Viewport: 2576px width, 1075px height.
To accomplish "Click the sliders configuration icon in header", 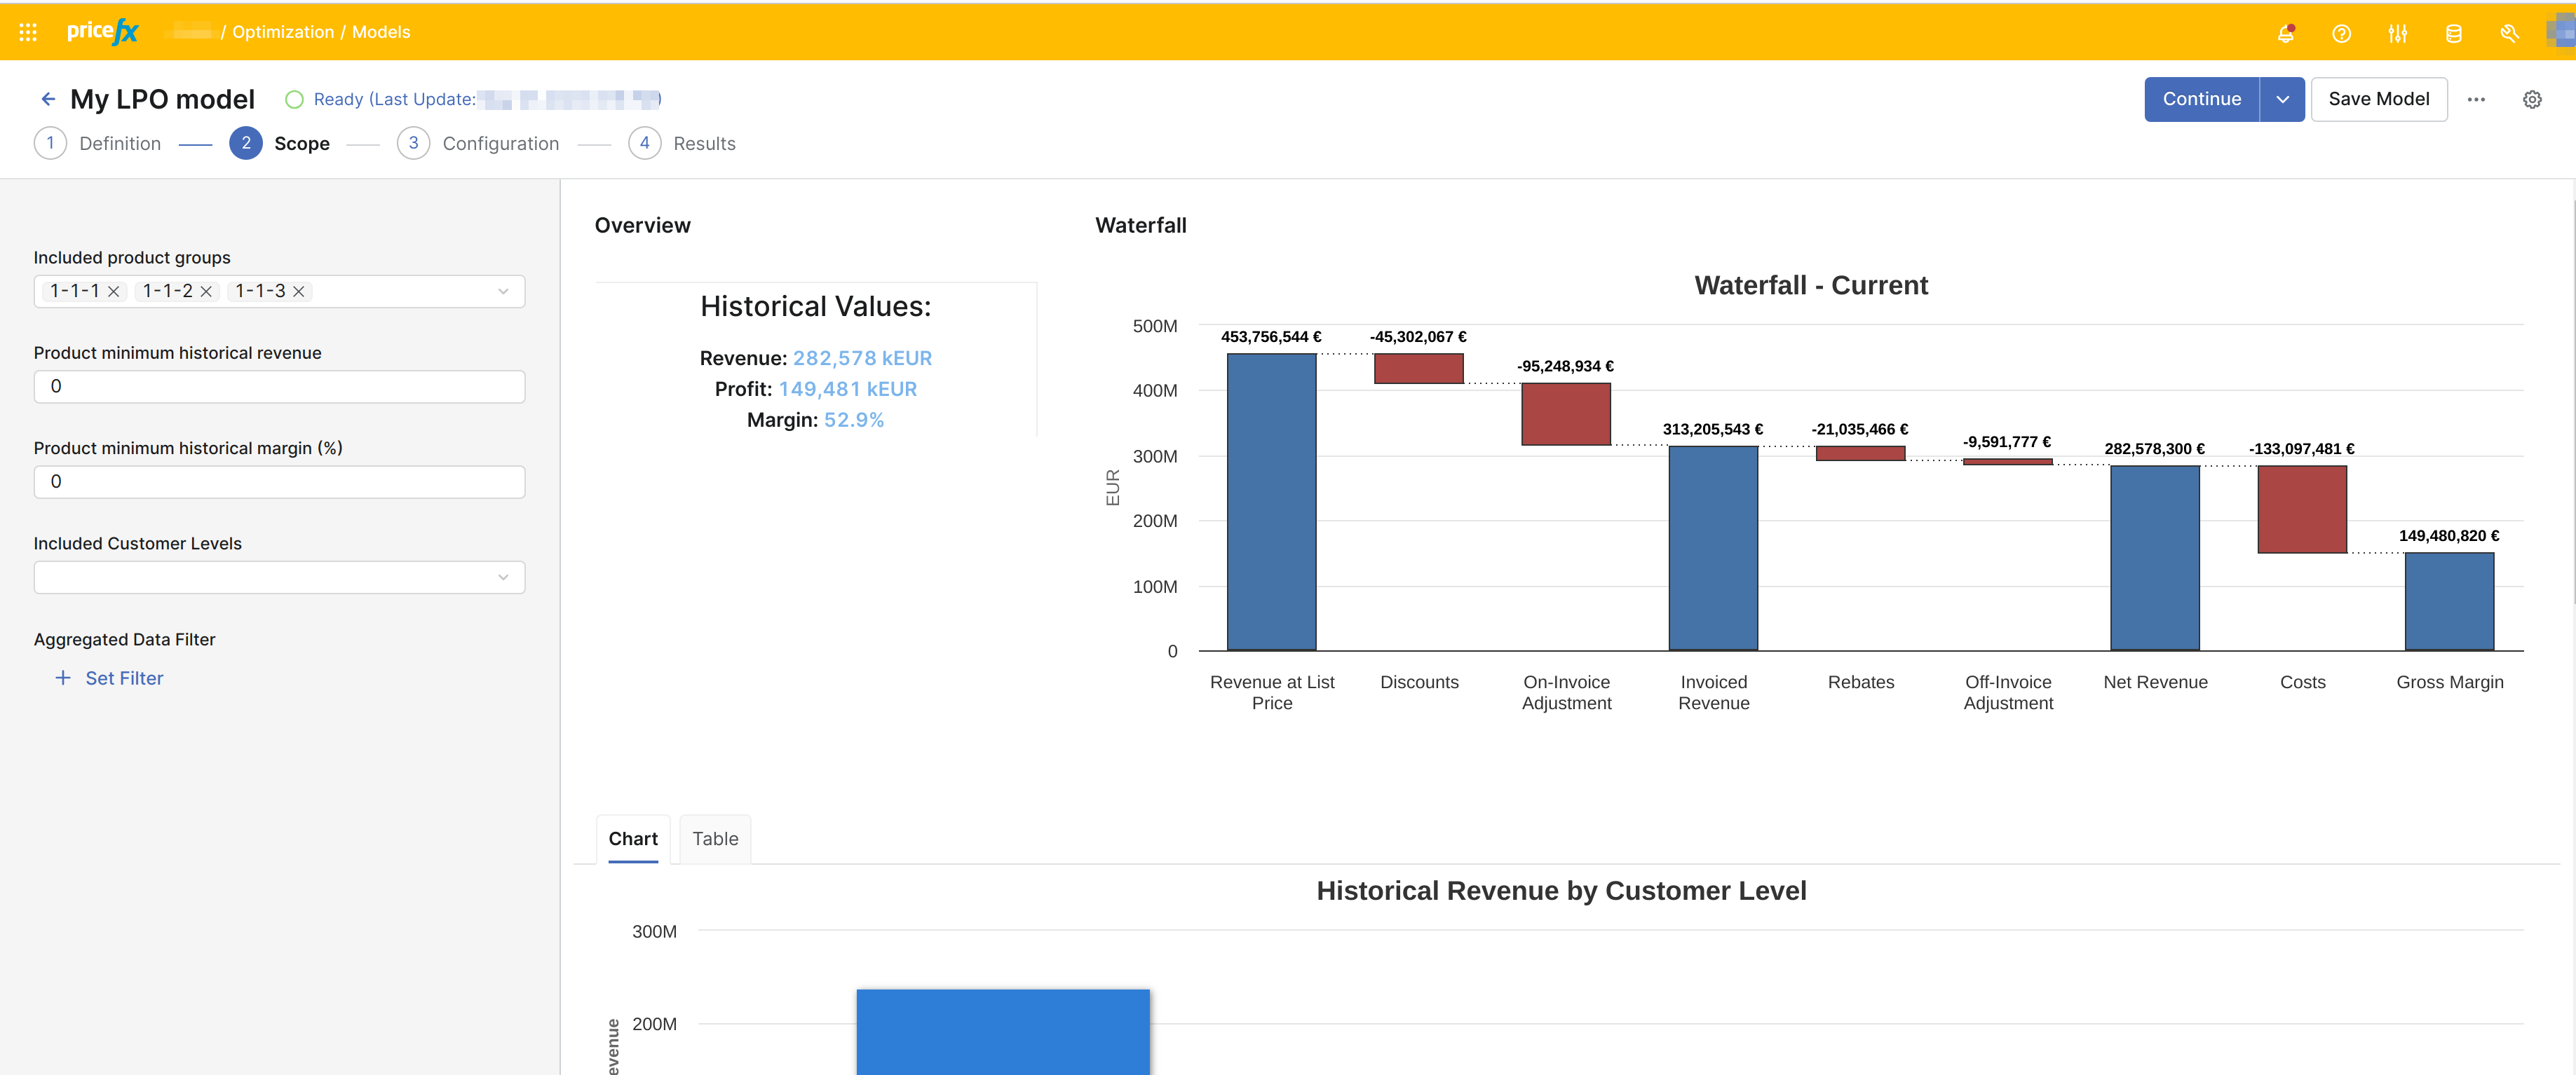I will (2397, 33).
